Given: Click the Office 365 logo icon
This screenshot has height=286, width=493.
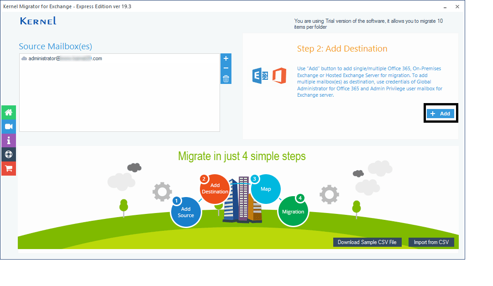Looking at the screenshot, I should [279, 76].
